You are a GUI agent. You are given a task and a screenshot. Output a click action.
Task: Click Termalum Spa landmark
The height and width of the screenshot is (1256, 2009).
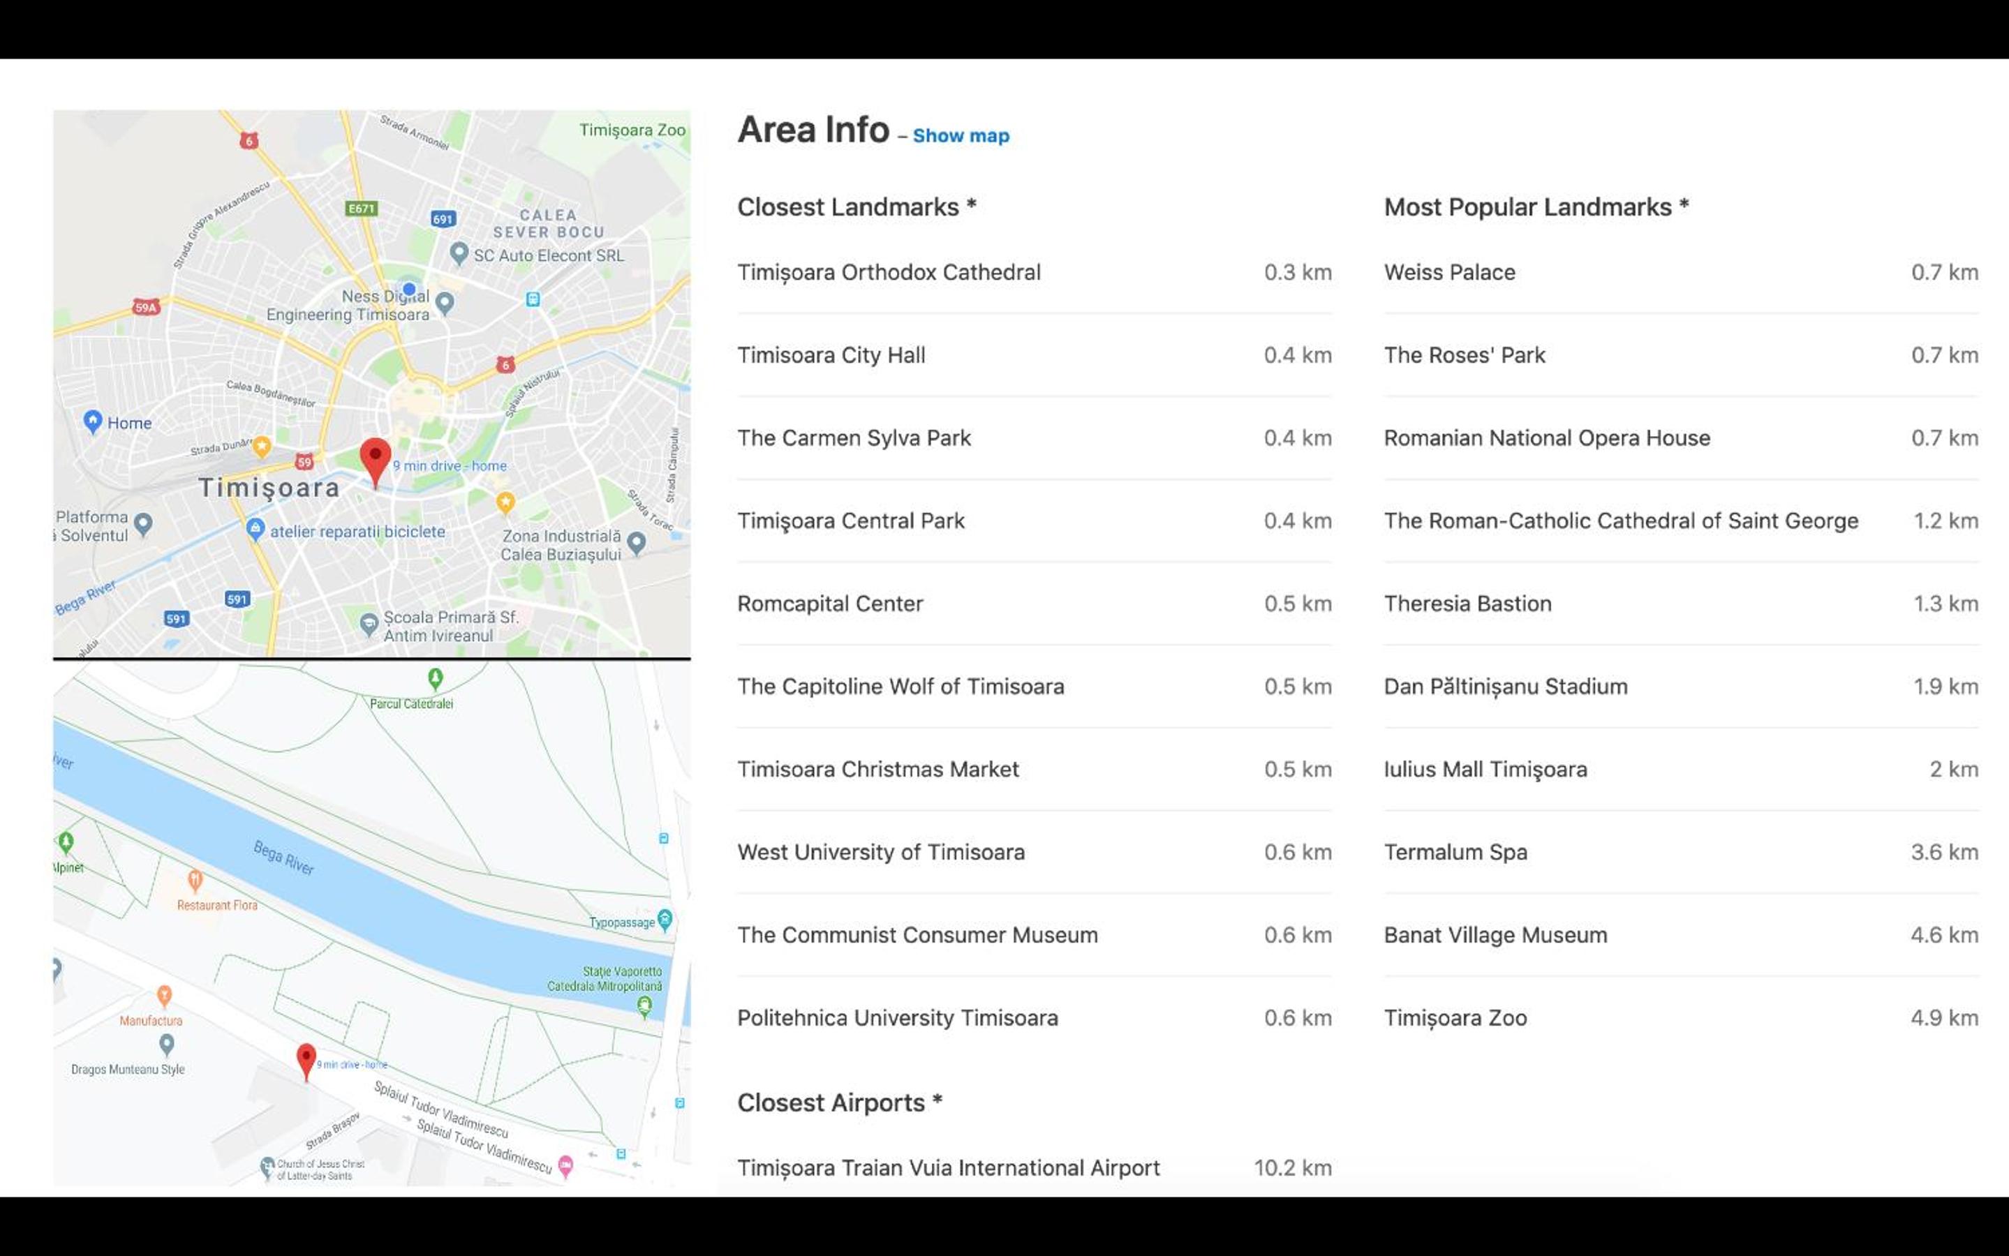(x=1681, y=852)
